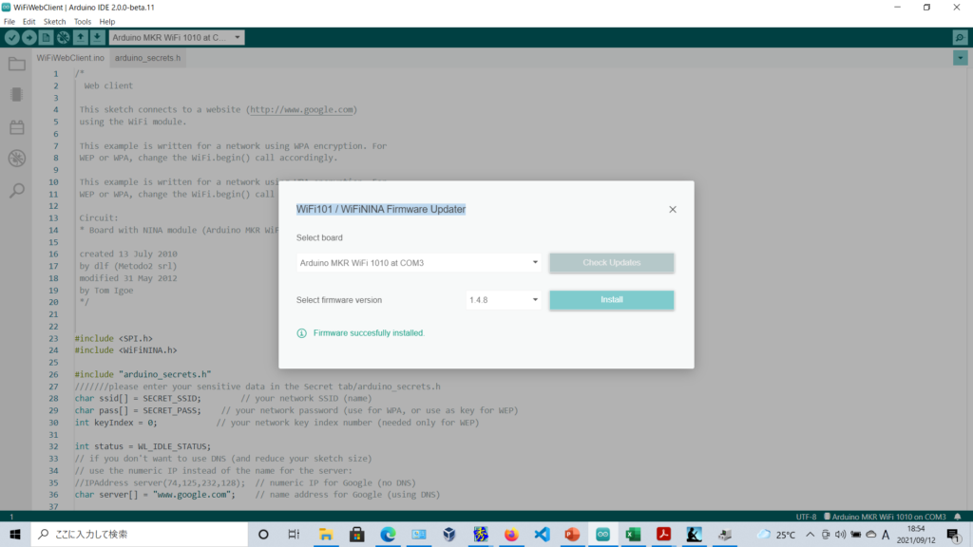Click the Verify sketch checkmark icon

(11, 38)
